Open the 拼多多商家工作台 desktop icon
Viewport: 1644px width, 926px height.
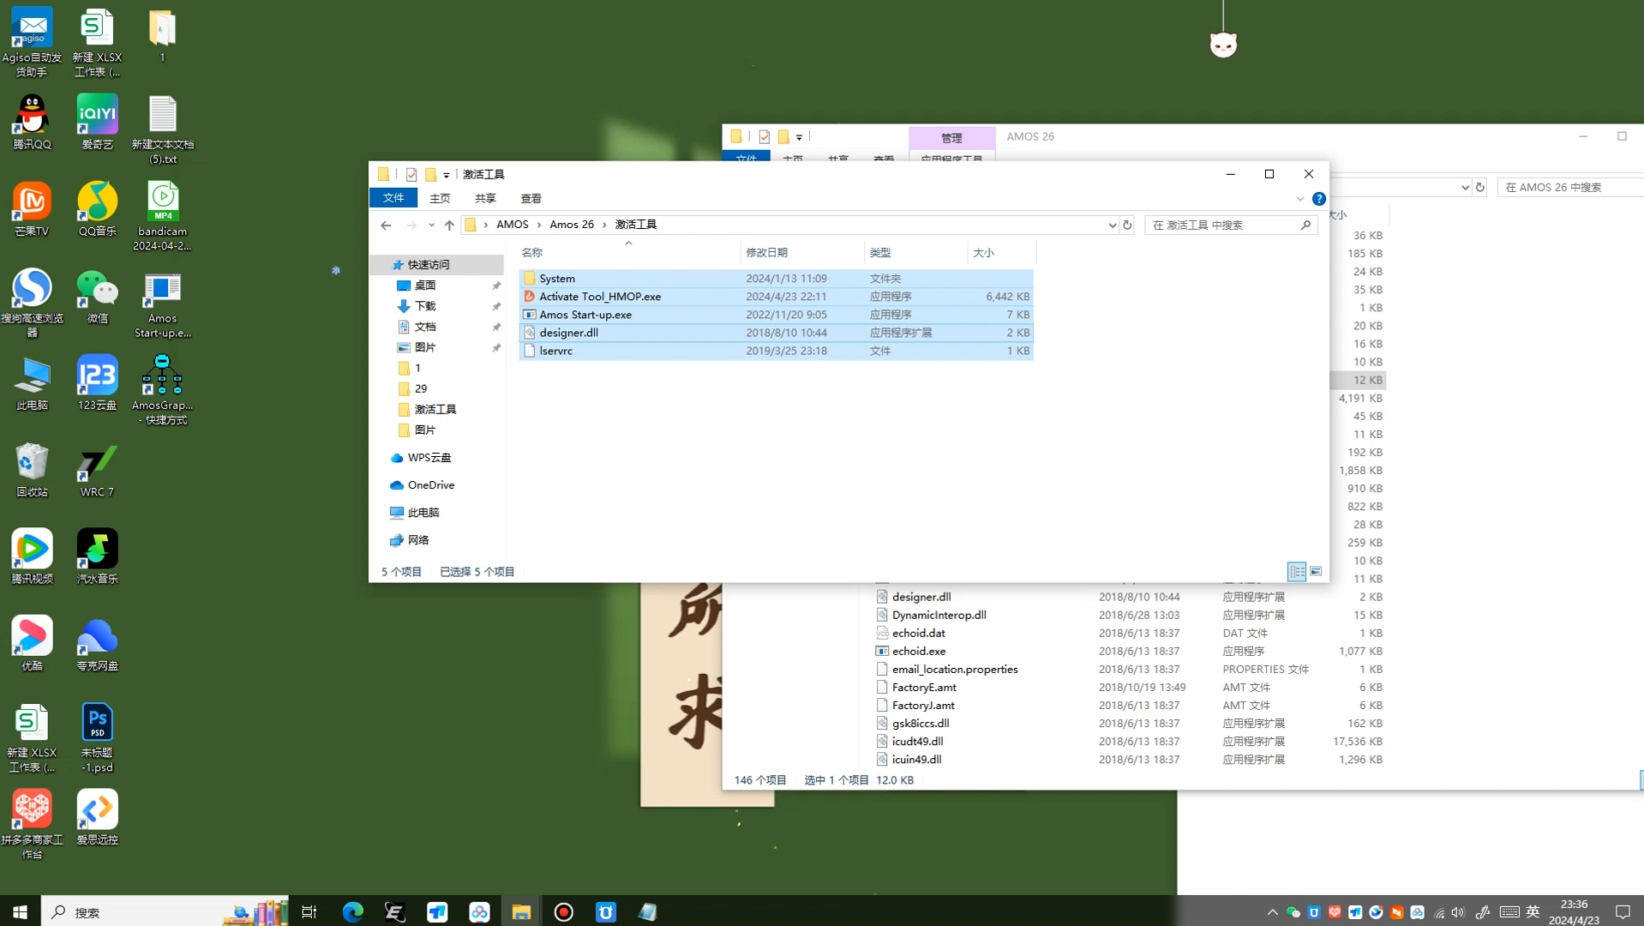32,824
